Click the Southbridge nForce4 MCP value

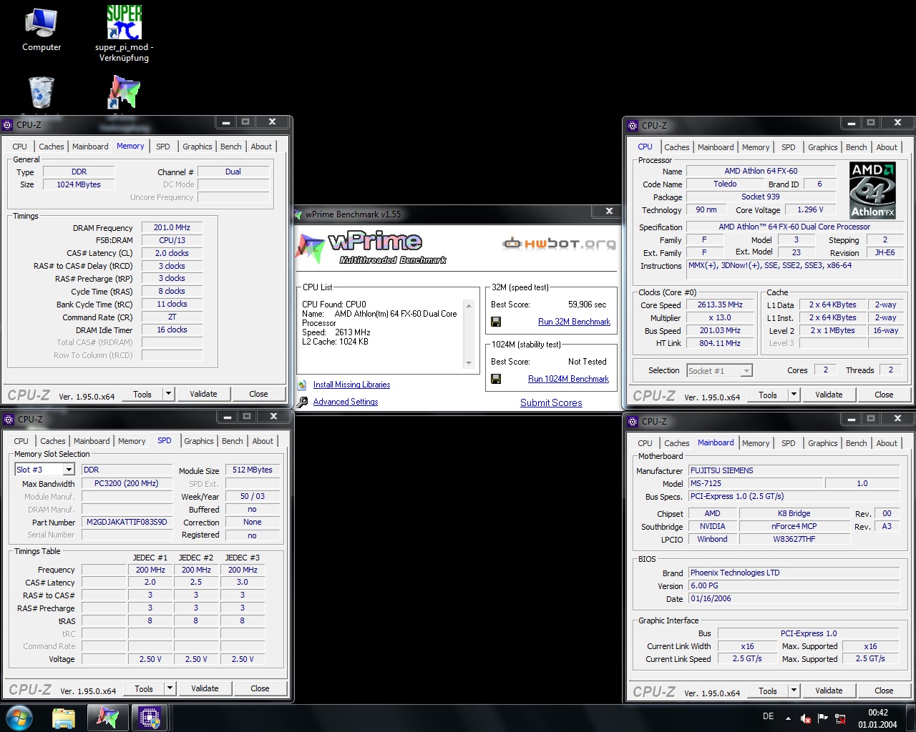pyautogui.click(x=794, y=526)
